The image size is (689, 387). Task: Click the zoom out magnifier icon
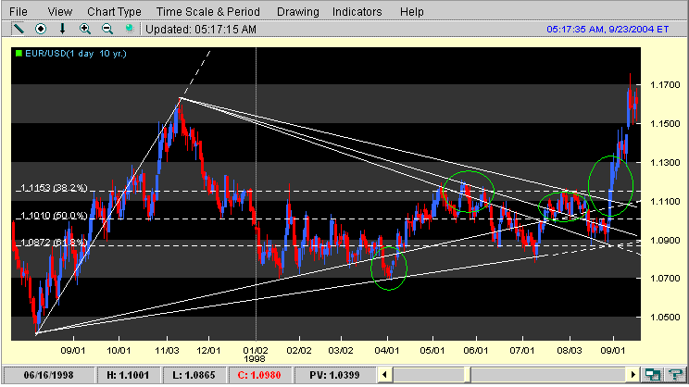click(x=106, y=29)
